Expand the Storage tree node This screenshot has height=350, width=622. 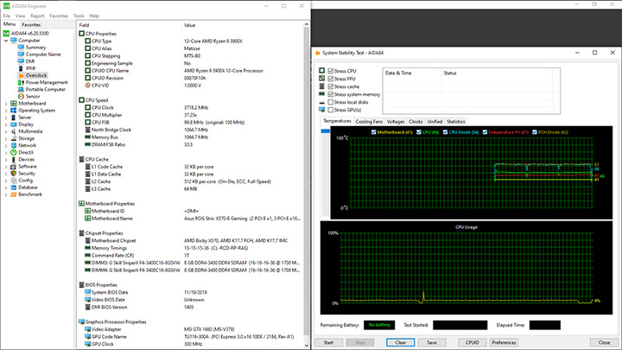click(x=5, y=138)
